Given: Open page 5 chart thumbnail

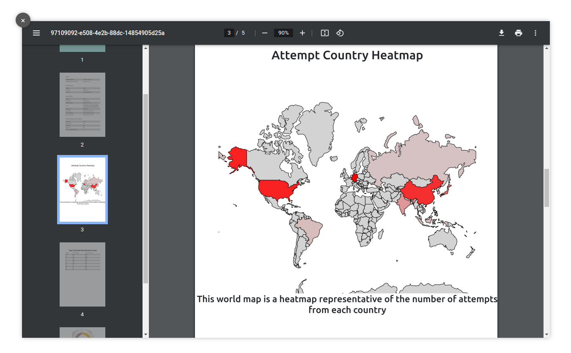Looking at the screenshot, I should [x=82, y=332].
